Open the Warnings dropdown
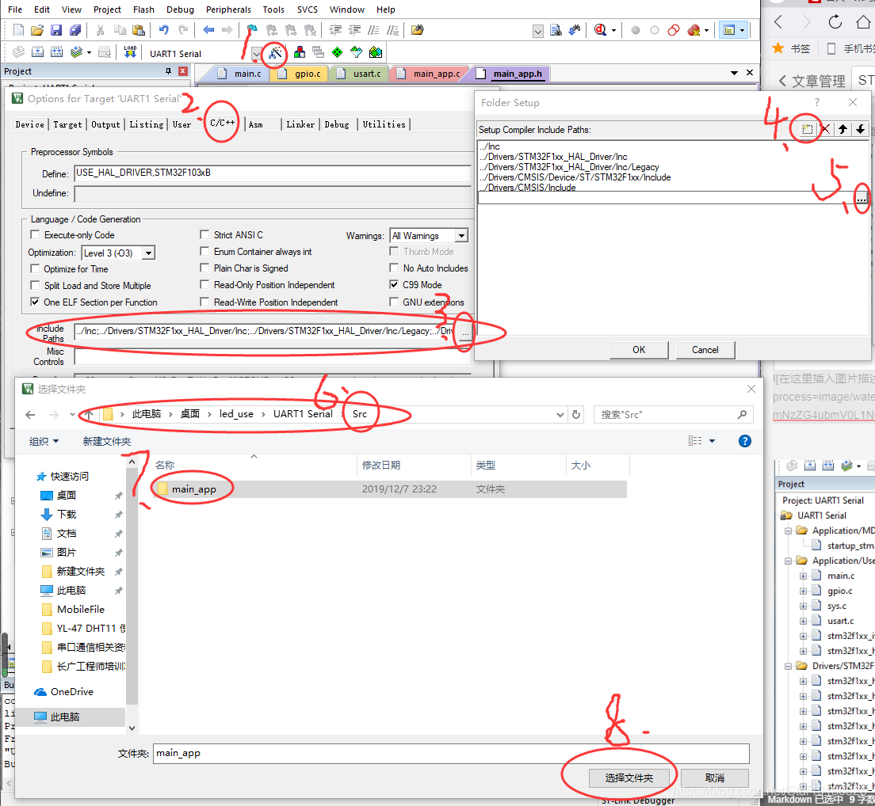The height and width of the screenshot is (806, 875). (461, 236)
